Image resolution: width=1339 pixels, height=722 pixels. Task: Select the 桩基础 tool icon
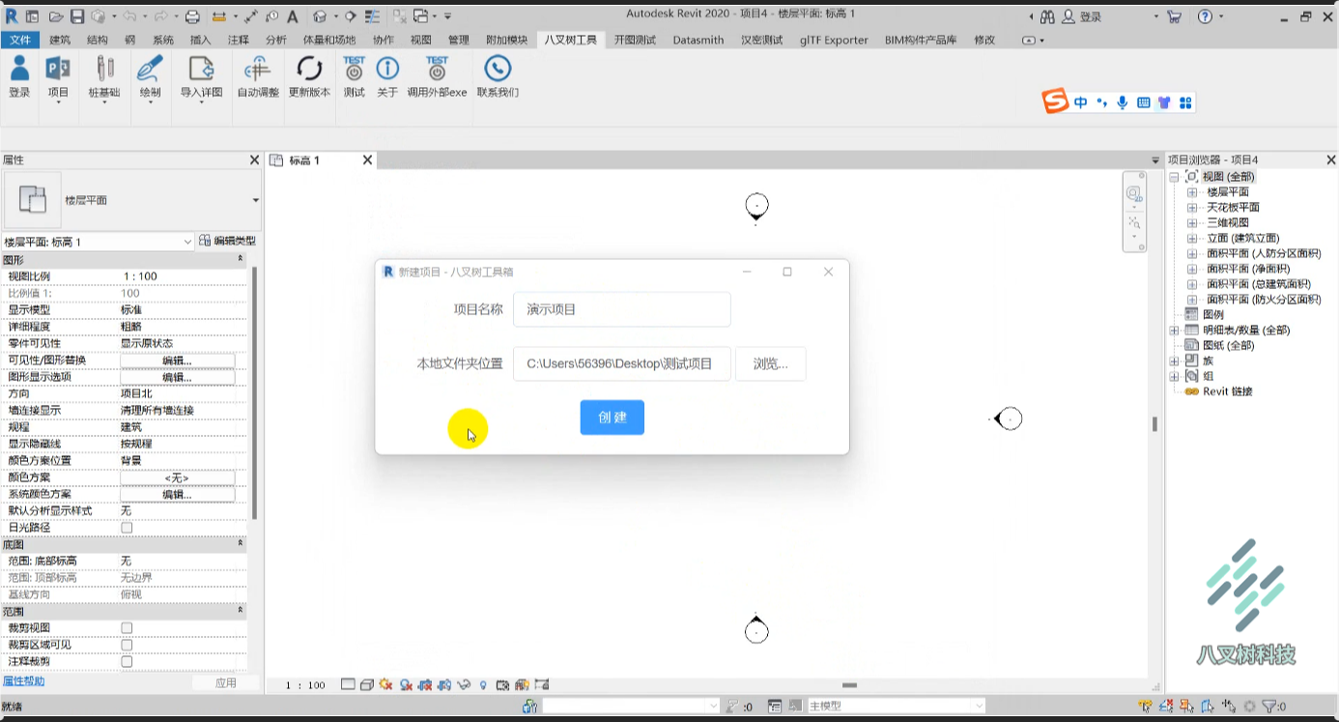[x=104, y=70]
